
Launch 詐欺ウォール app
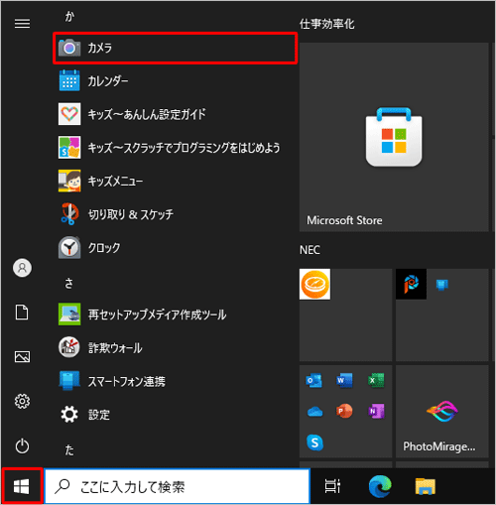click(x=175, y=348)
